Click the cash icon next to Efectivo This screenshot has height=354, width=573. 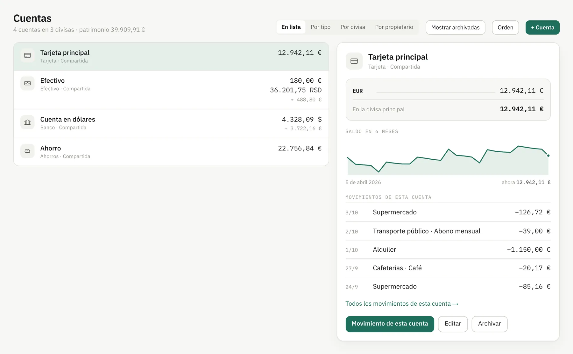[27, 84]
